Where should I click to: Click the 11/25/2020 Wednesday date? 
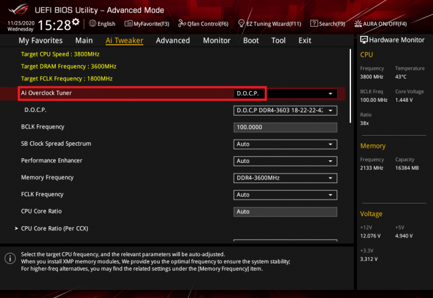pos(21,26)
